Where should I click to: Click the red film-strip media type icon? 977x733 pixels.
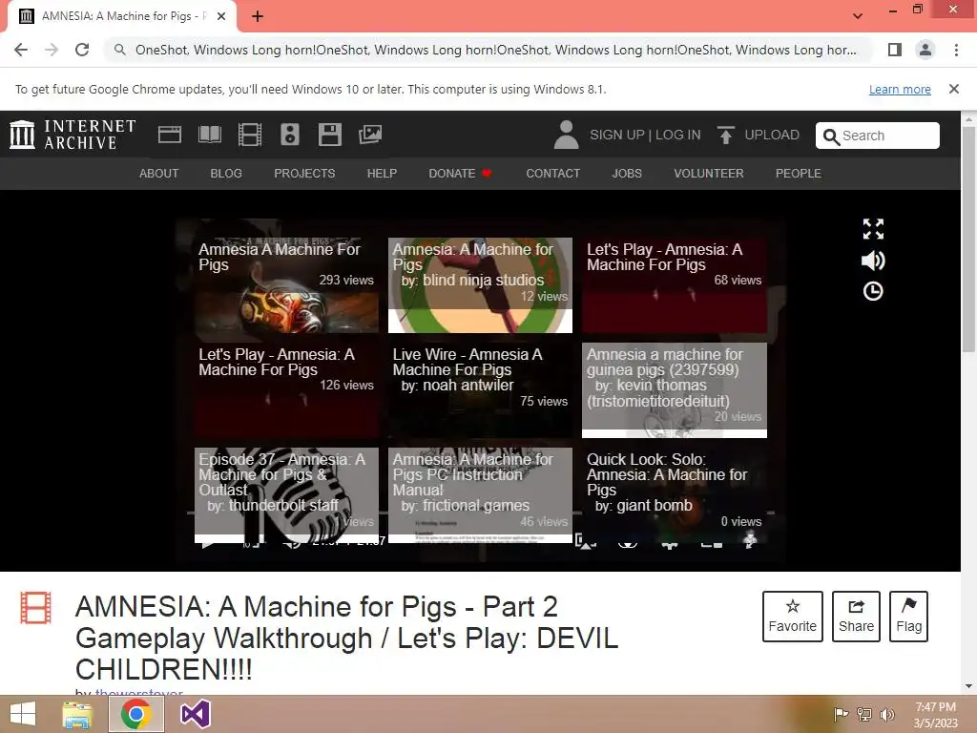(x=35, y=608)
